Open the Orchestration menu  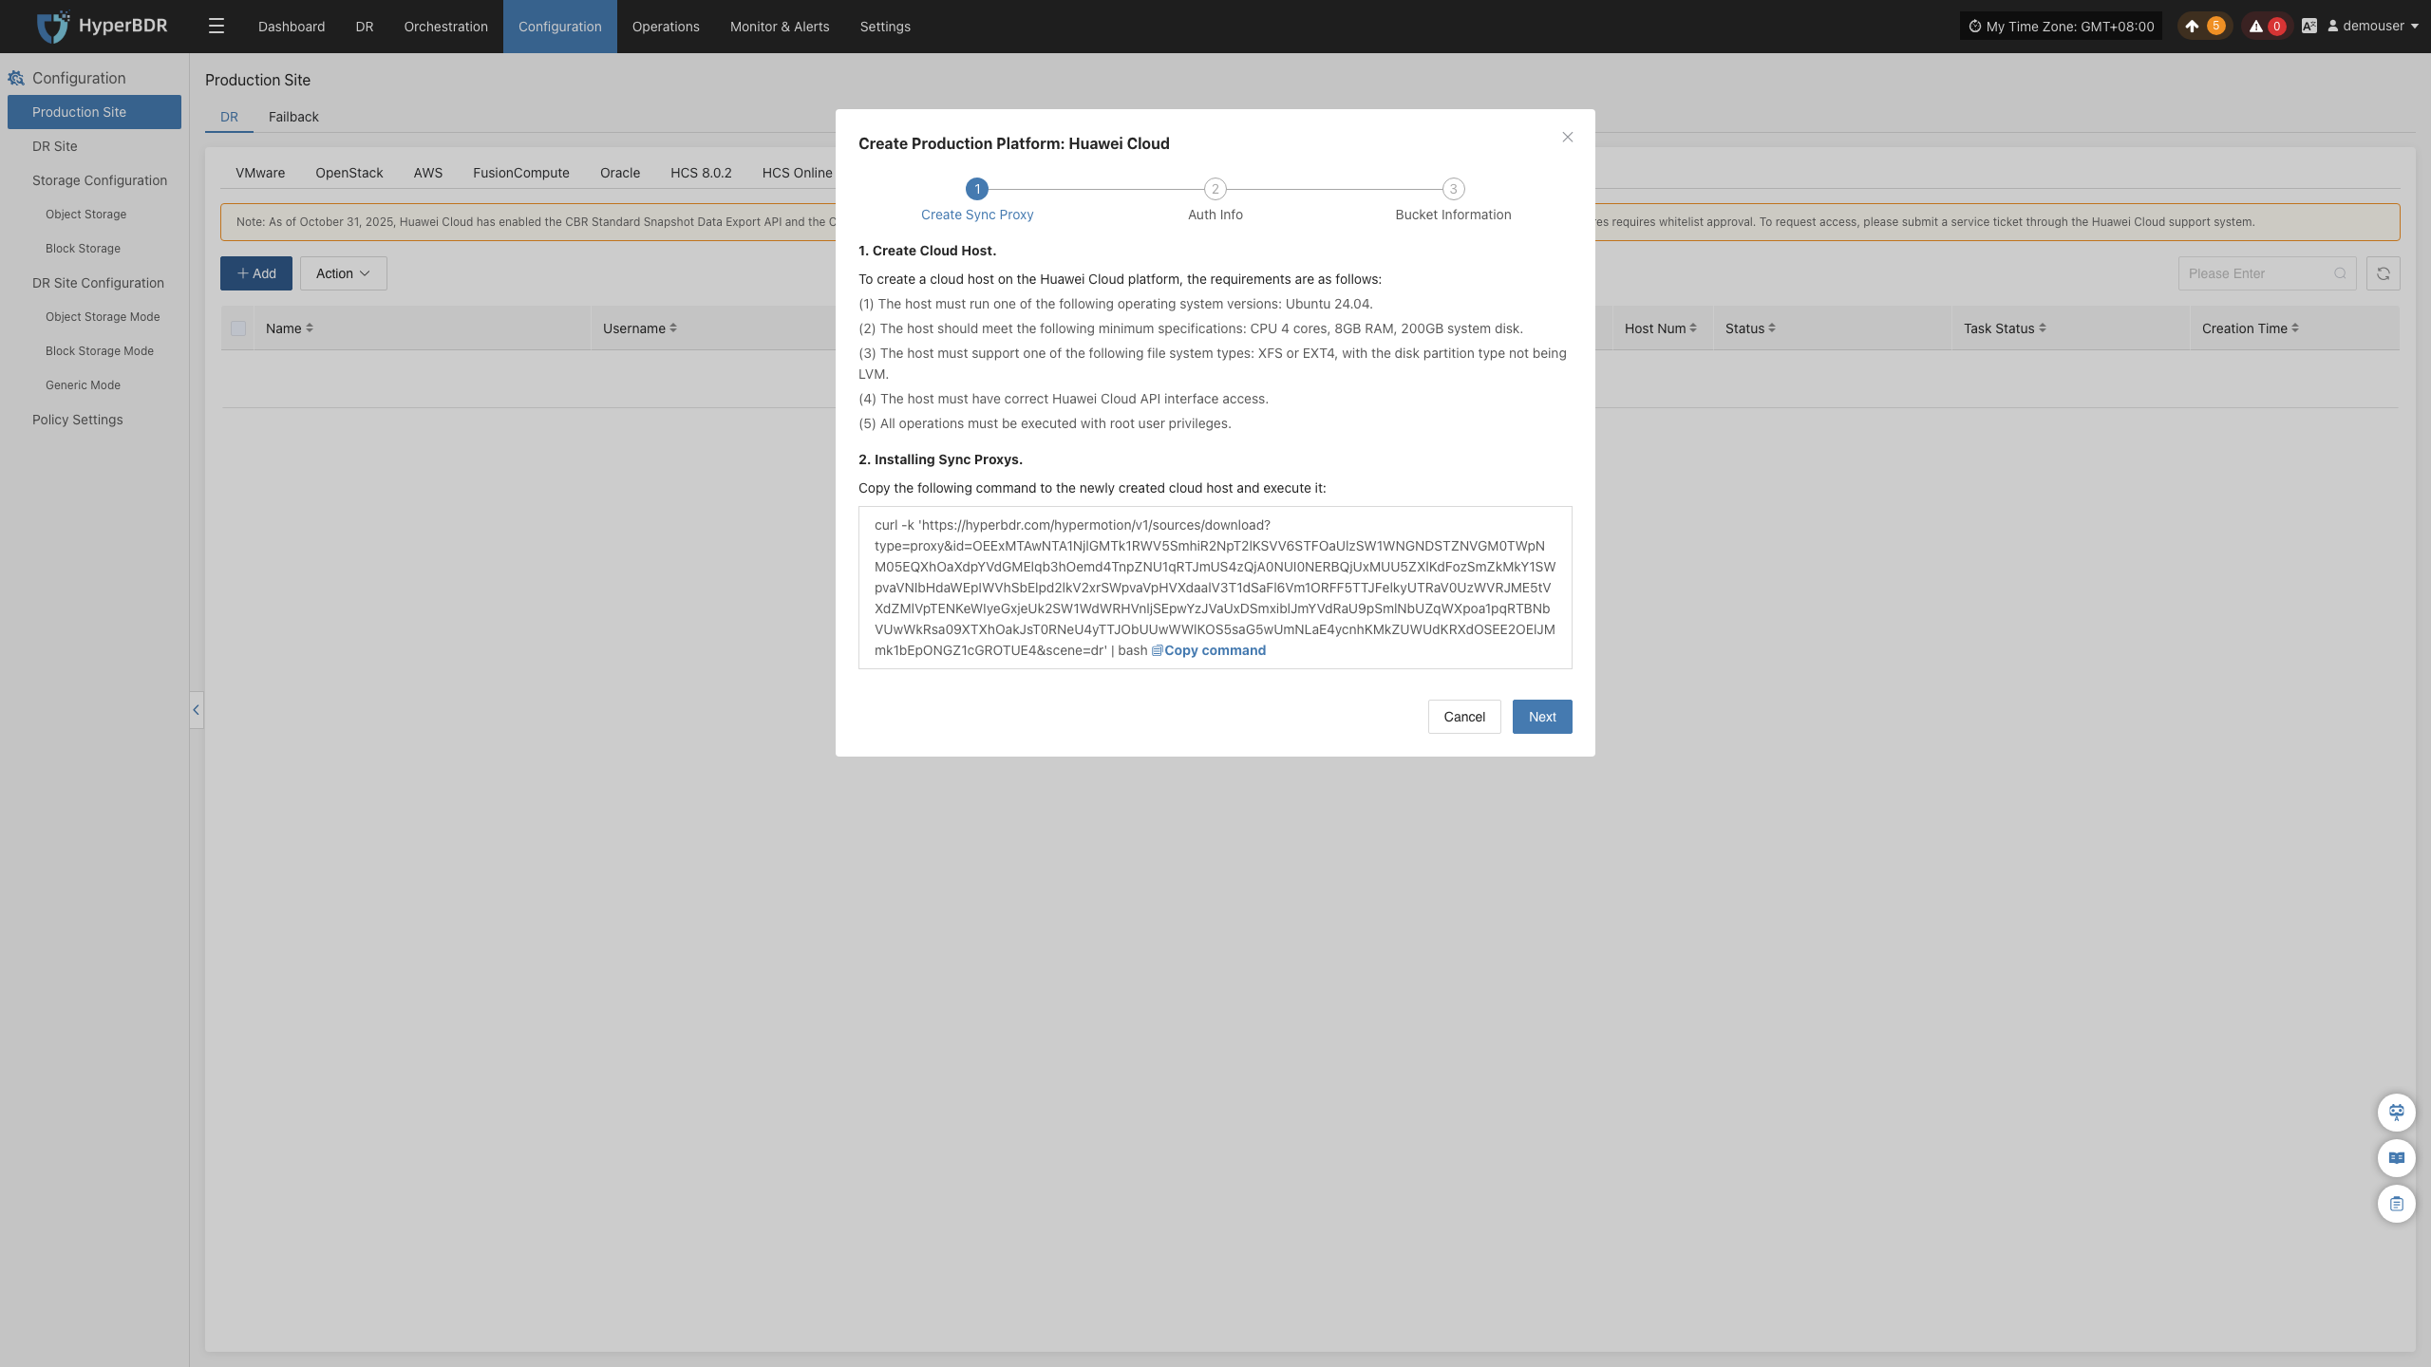[x=446, y=27]
